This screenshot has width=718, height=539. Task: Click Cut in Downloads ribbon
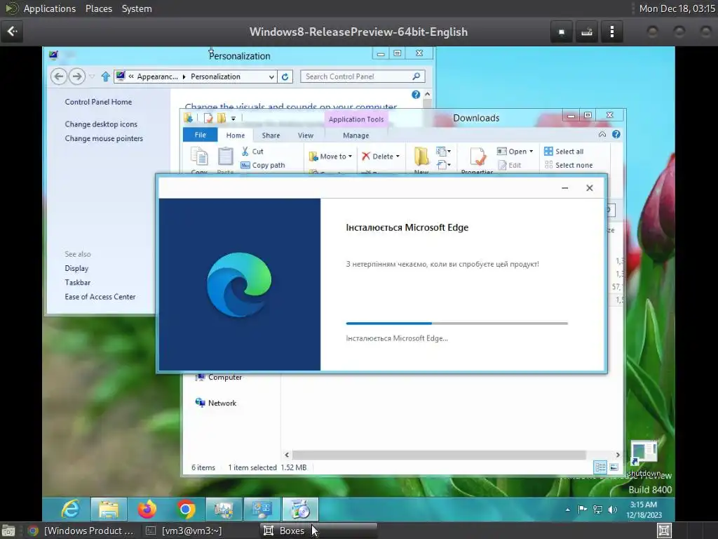tap(252, 152)
